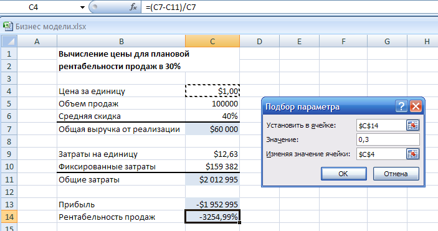Image resolution: width=438 pixels, height=231 pixels.
Task: Select the $159 382 fixed costs cell
Action: click(212, 166)
